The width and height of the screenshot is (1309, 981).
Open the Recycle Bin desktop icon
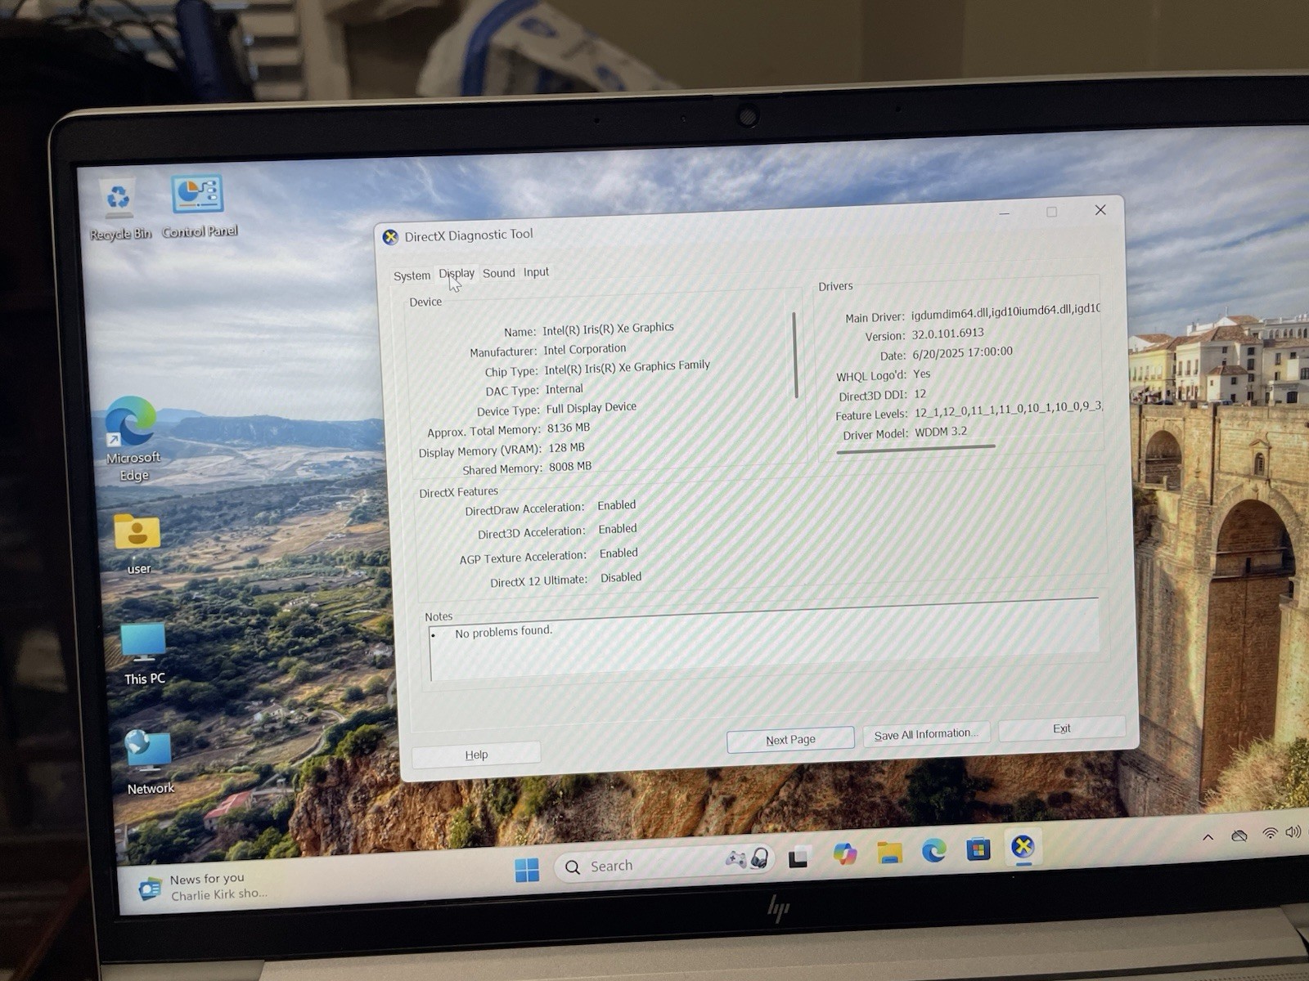click(x=119, y=209)
